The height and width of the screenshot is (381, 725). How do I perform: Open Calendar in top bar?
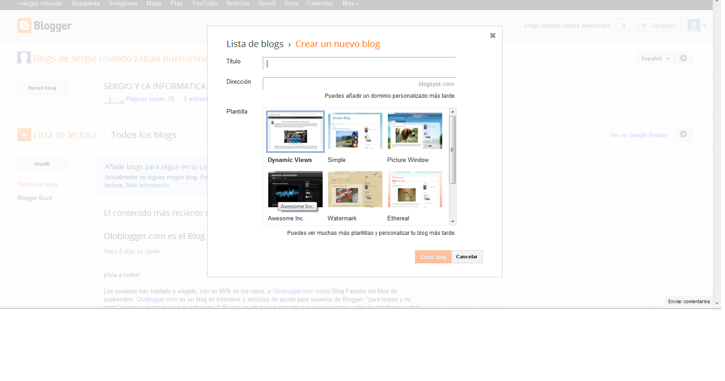[x=320, y=4]
